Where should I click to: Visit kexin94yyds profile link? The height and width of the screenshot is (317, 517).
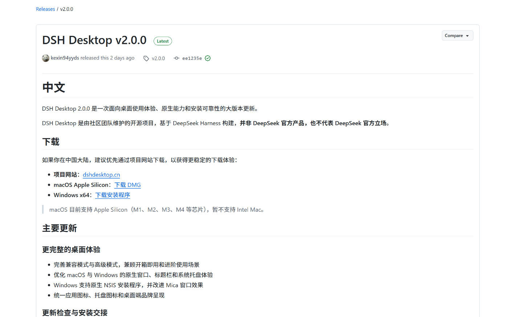[65, 58]
